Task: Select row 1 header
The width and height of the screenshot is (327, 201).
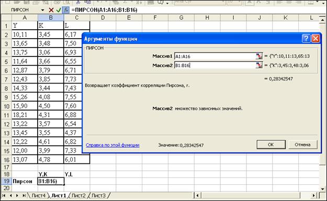Action: [x=6, y=26]
